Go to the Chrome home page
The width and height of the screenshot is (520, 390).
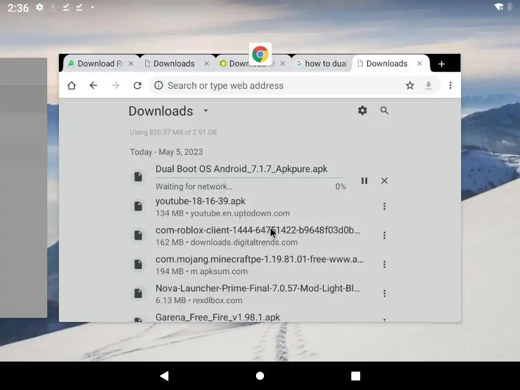[72, 85]
